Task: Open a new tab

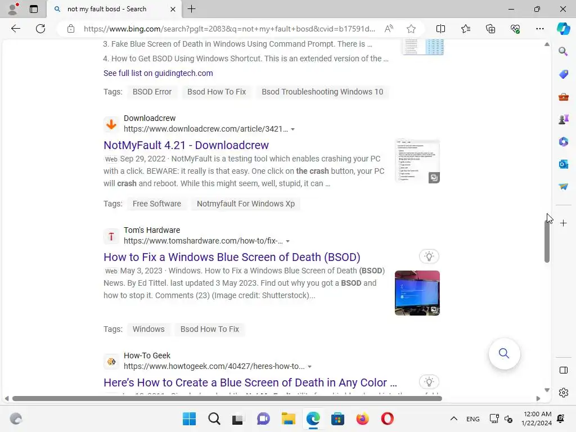Action: (x=191, y=9)
